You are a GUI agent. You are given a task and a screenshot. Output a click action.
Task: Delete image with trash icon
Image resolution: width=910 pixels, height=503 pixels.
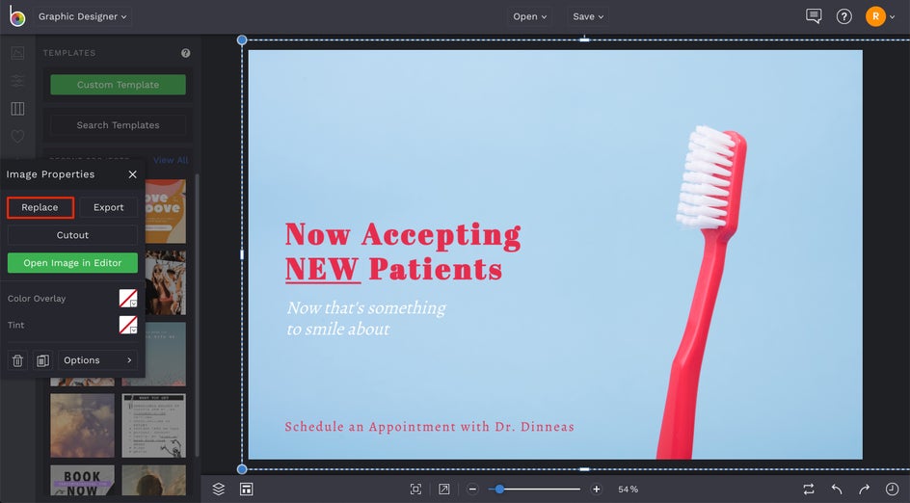point(17,360)
